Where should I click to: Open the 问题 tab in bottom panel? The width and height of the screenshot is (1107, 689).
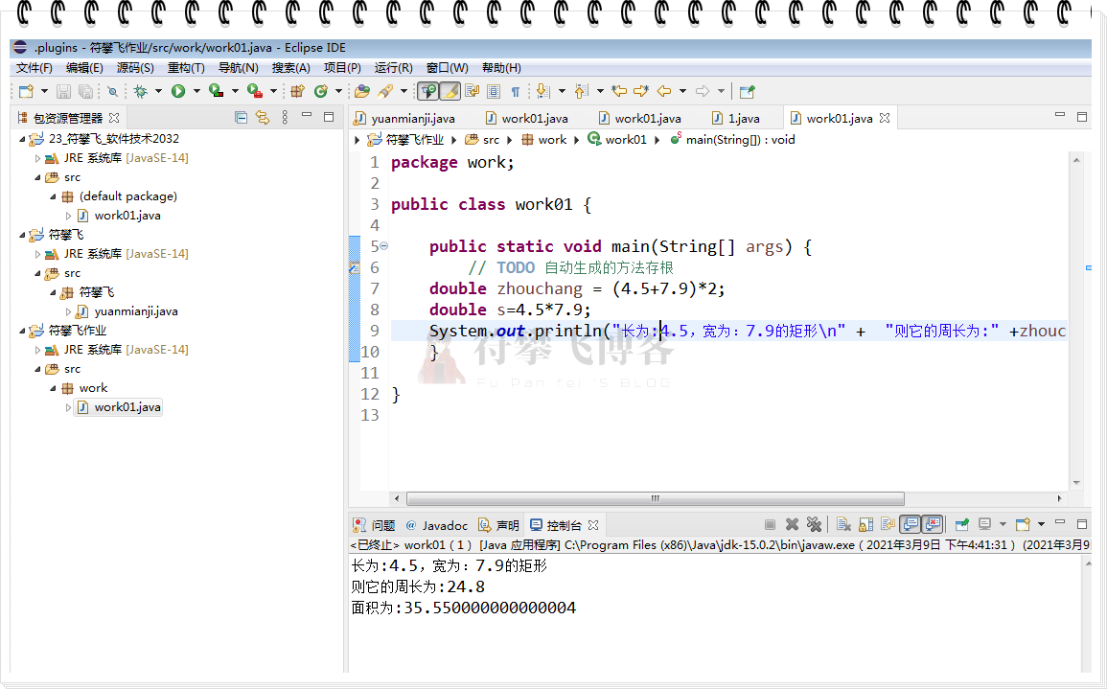point(374,525)
